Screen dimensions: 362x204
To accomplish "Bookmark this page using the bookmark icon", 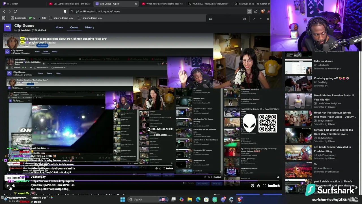I will point(65,11).
